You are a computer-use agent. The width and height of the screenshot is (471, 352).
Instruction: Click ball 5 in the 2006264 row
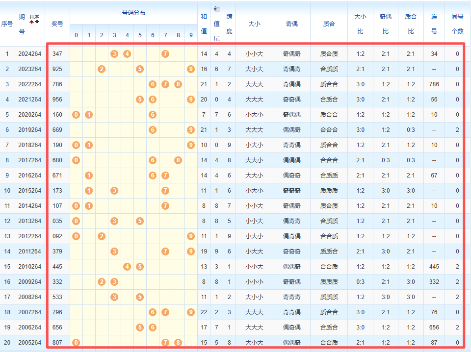[140, 327]
